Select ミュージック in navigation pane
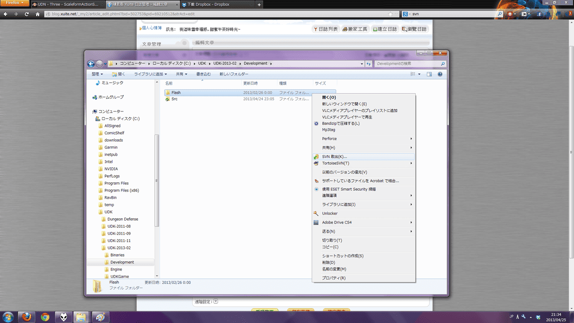 [x=112, y=83]
